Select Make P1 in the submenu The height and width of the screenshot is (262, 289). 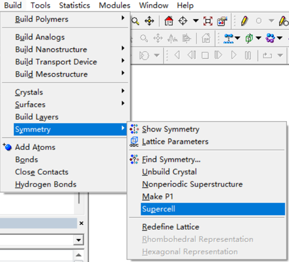[x=207, y=197]
